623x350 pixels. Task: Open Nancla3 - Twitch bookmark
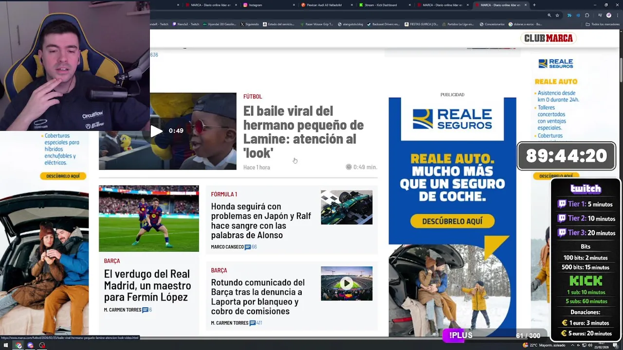[x=185, y=24]
